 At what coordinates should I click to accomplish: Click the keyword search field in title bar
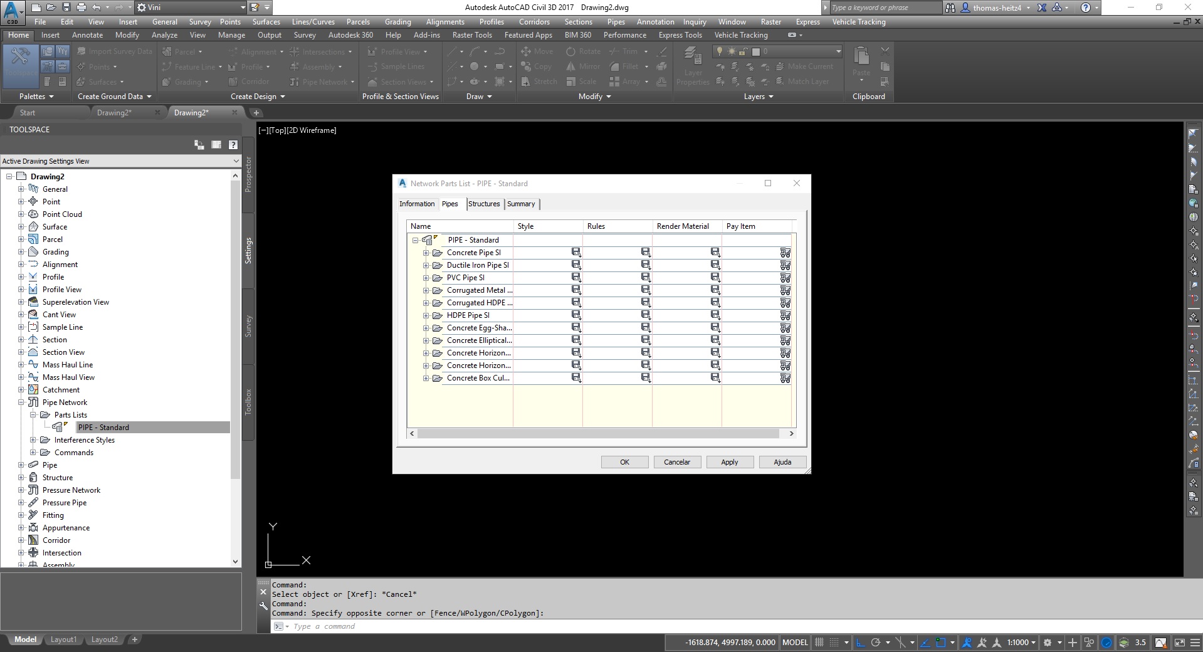click(885, 8)
